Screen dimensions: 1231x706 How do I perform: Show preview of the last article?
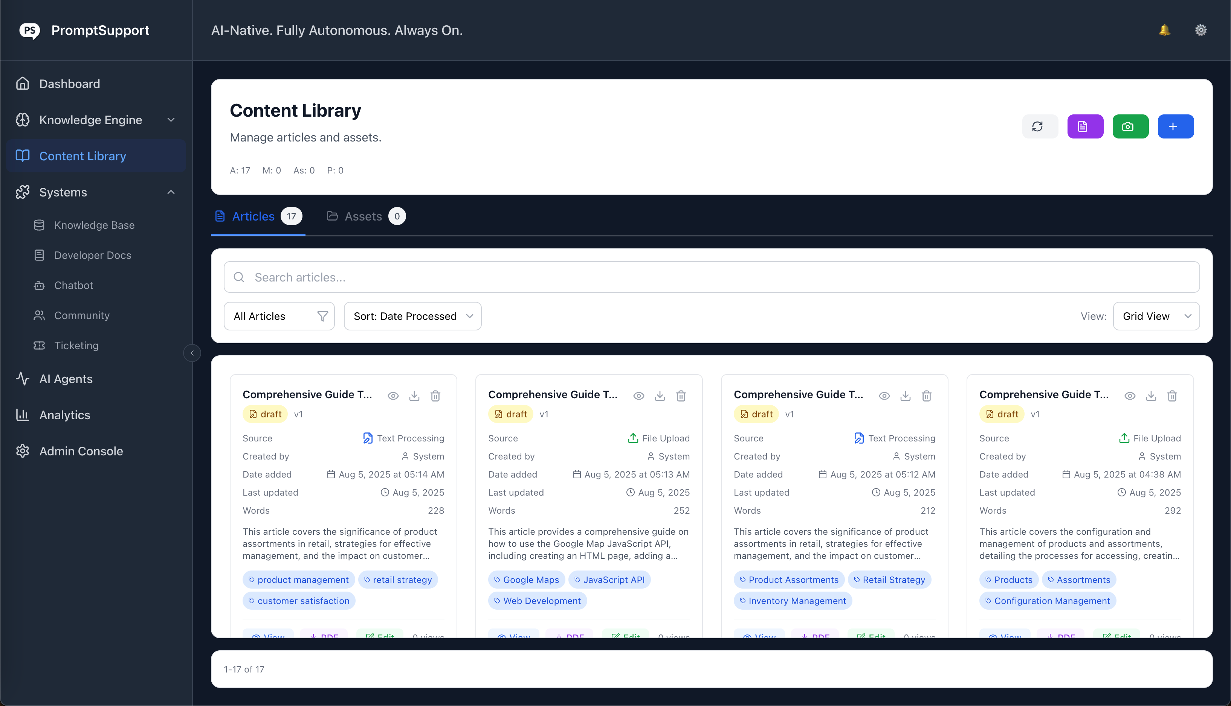click(x=1130, y=396)
